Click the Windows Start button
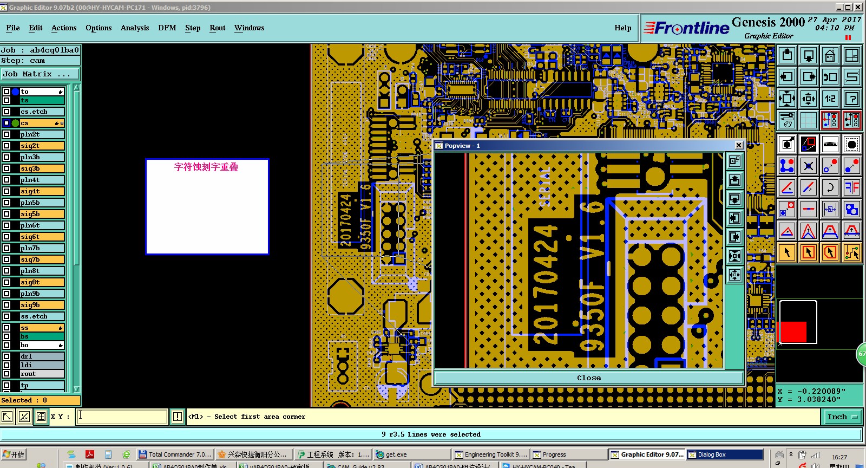This screenshot has height=468, width=866. [14, 454]
